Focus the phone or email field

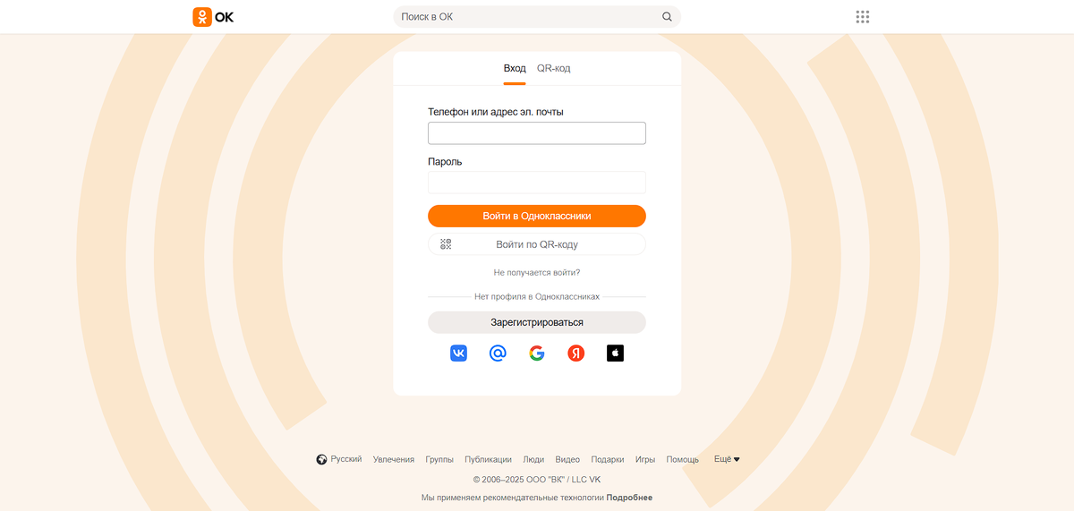[537, 133]
